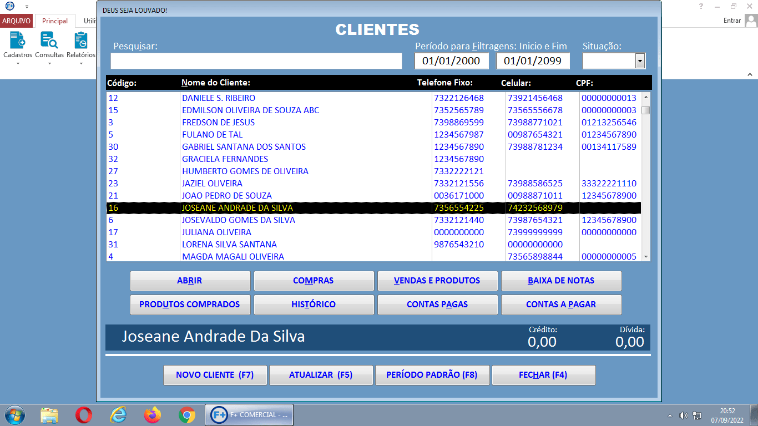Viewport: 758px width, 426px height.
Task: Click the NOVO CLIENTE (F7) button
Action: pos(215,375)
